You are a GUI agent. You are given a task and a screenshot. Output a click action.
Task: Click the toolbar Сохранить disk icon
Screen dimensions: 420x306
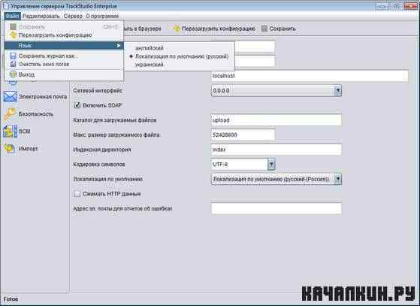pyautogui.click(x=264, y=29)
